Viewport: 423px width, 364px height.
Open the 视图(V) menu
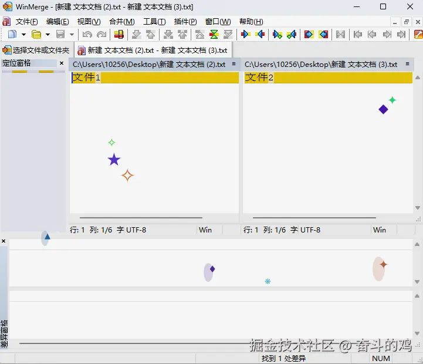click(x=89, y=22)
